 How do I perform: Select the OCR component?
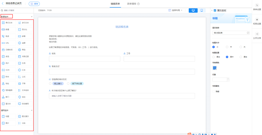[8, 70]
